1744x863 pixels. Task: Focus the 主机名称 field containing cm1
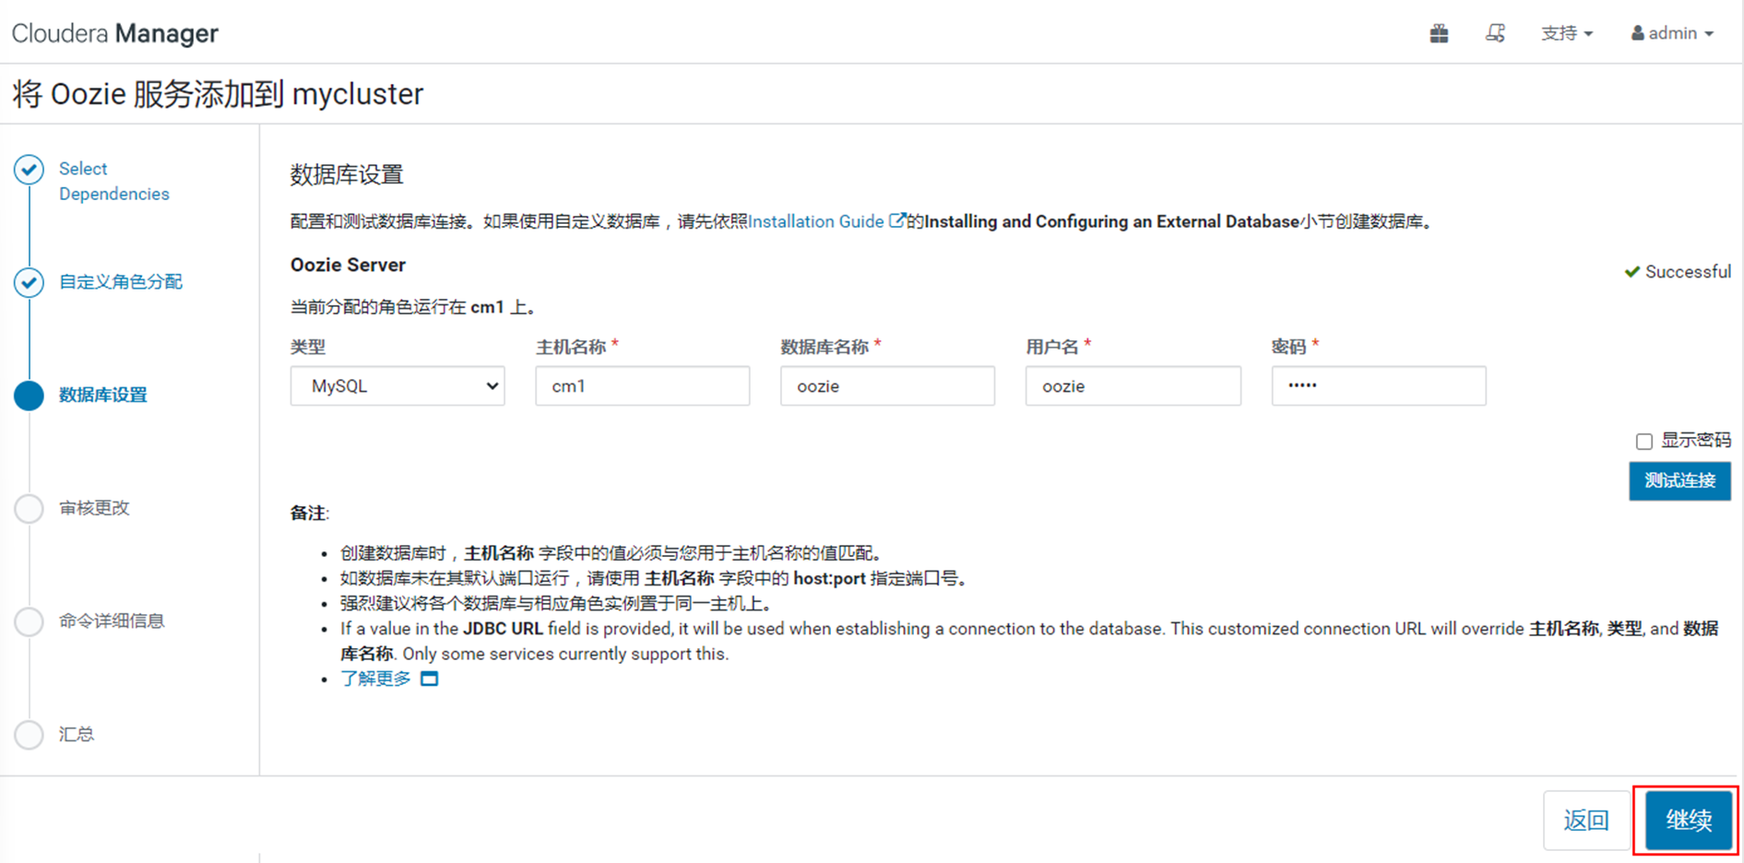(643, 386)
